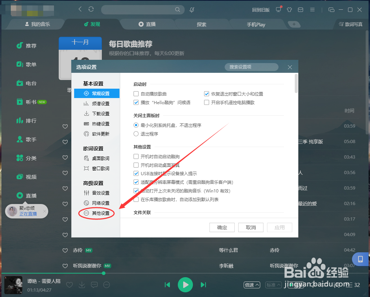
Task: Open 其他设置 in settings list
Action: click(97, 213)
